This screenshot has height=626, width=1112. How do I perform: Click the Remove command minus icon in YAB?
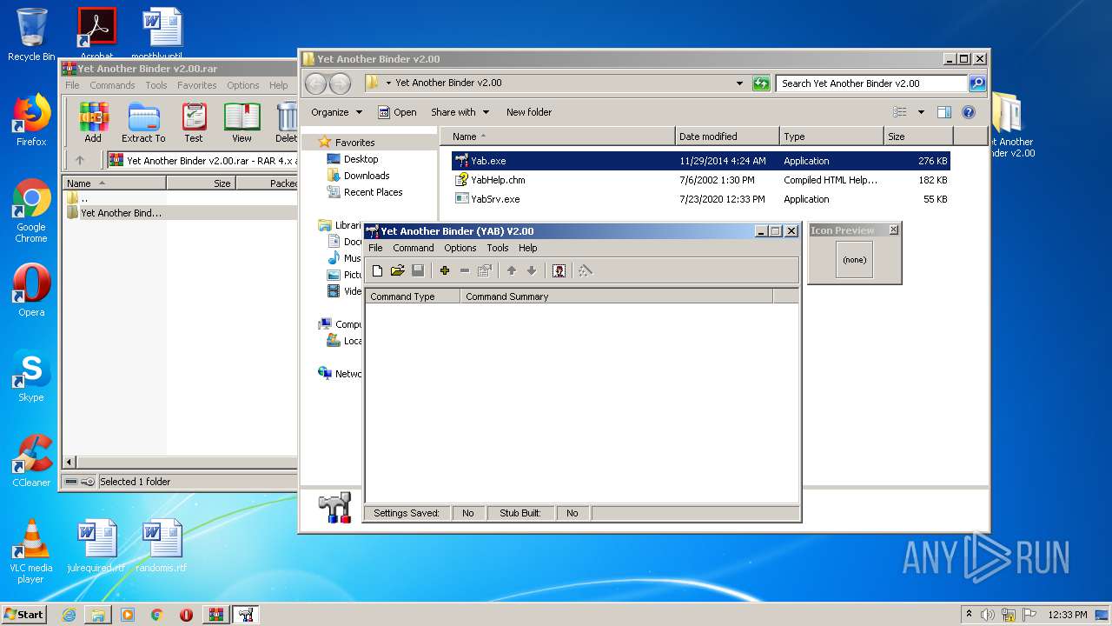465,270
